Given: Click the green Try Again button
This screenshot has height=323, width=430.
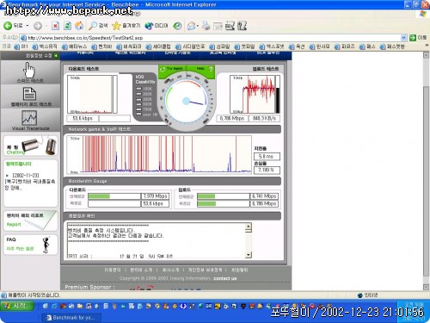Looking at the screenshot, I should tap(172, 69).
